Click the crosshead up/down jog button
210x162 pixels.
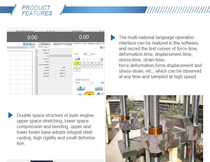[81, 88]
